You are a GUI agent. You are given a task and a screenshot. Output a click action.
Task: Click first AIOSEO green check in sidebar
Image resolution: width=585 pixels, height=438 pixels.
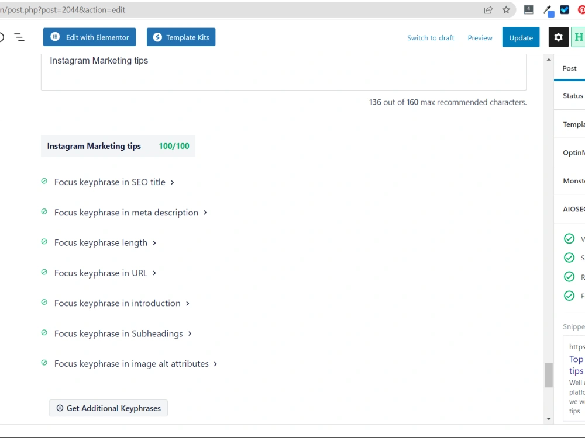coord(569,238)
